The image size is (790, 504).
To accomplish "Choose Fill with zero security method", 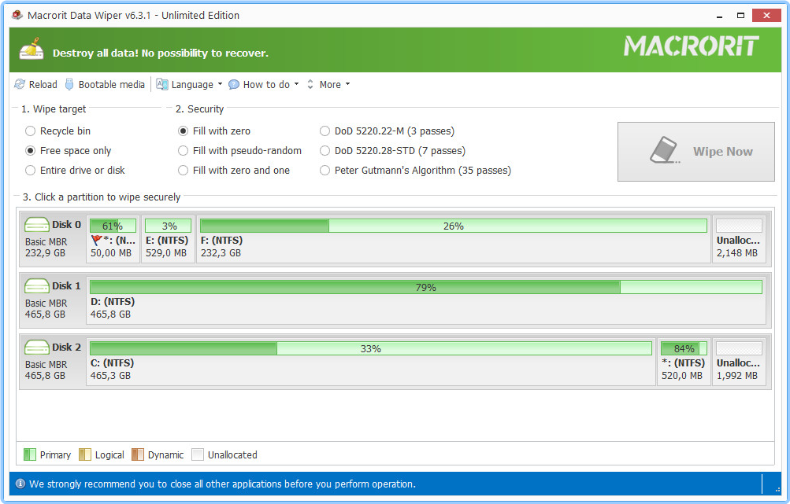I will click(214, 131).
